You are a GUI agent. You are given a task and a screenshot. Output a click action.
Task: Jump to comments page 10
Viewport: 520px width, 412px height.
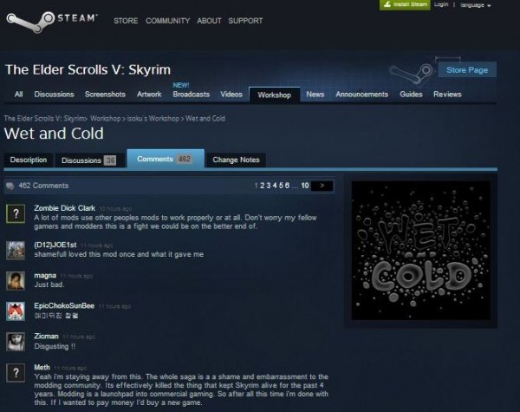[305, 186]
